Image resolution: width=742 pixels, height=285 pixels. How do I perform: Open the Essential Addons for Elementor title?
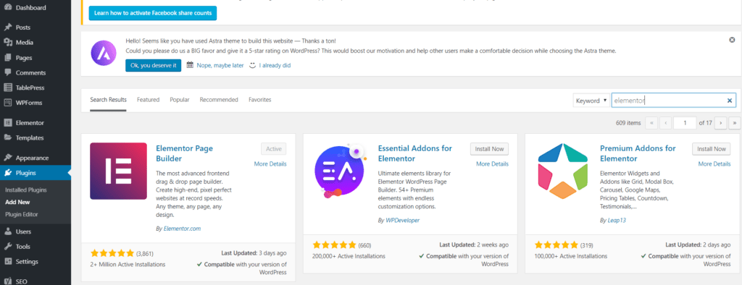click(415, 153)
